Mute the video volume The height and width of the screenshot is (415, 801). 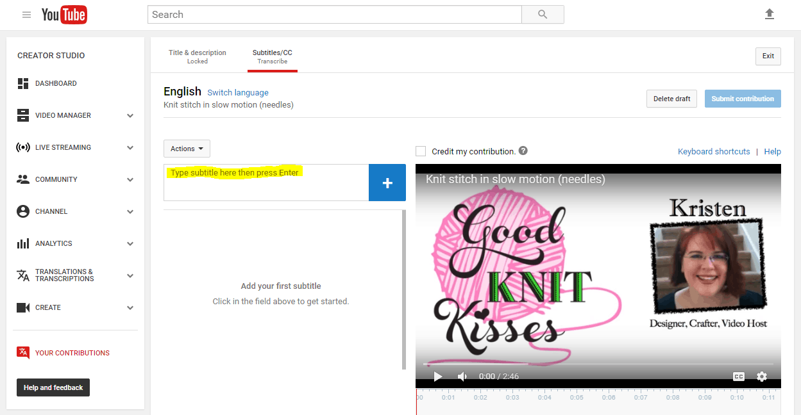[462, 377]
